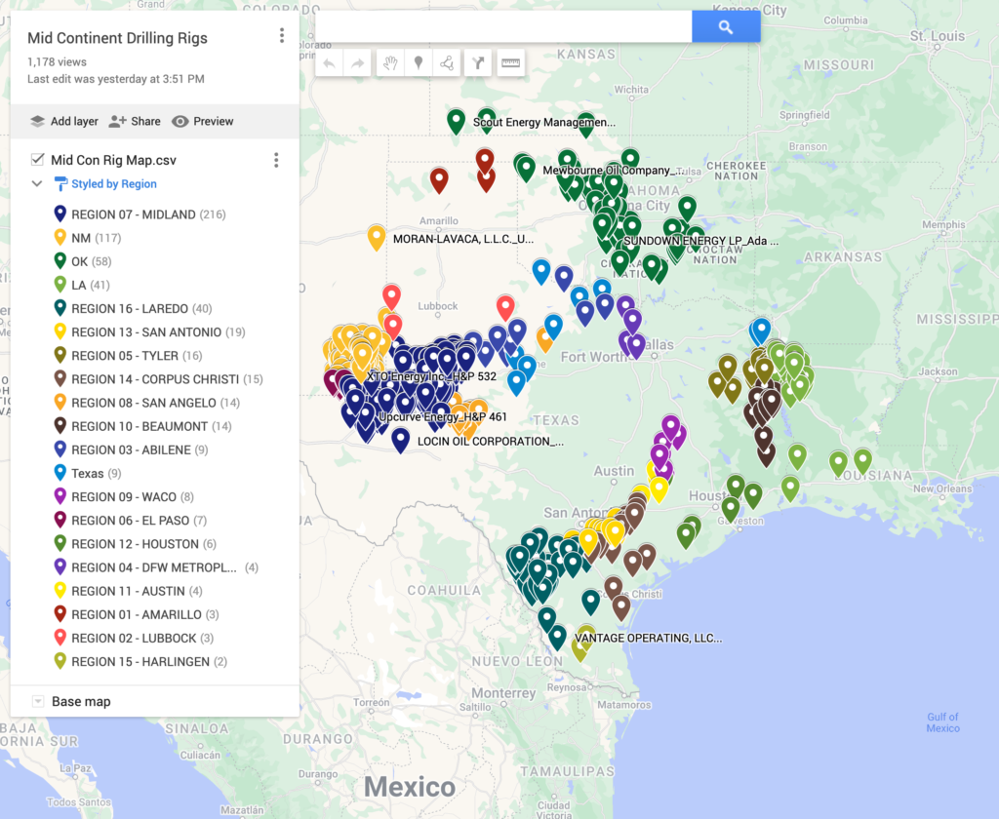
Task: Uncheck the Mid Con Rig Map.csv layer
Action: point(37,160)
